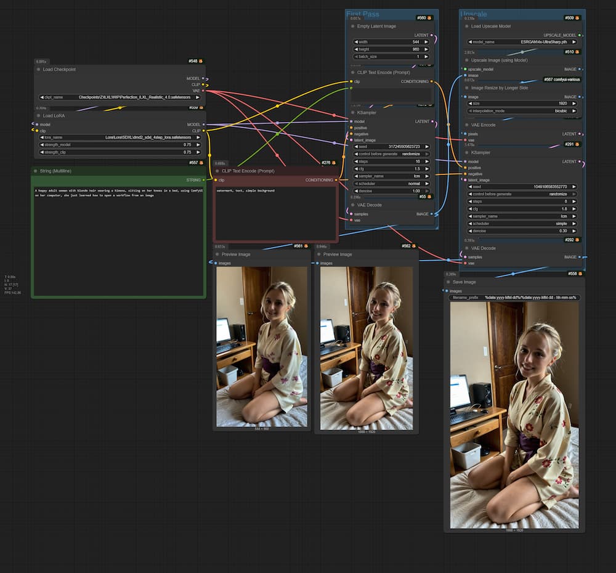The image size is (616, 573).
Task: Click the fox badge icon on node #548
Action: tap(201, 62)
